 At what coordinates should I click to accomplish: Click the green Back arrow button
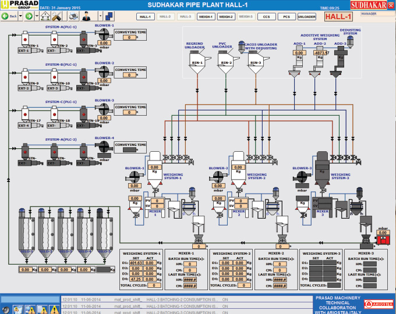pos(5,16)
